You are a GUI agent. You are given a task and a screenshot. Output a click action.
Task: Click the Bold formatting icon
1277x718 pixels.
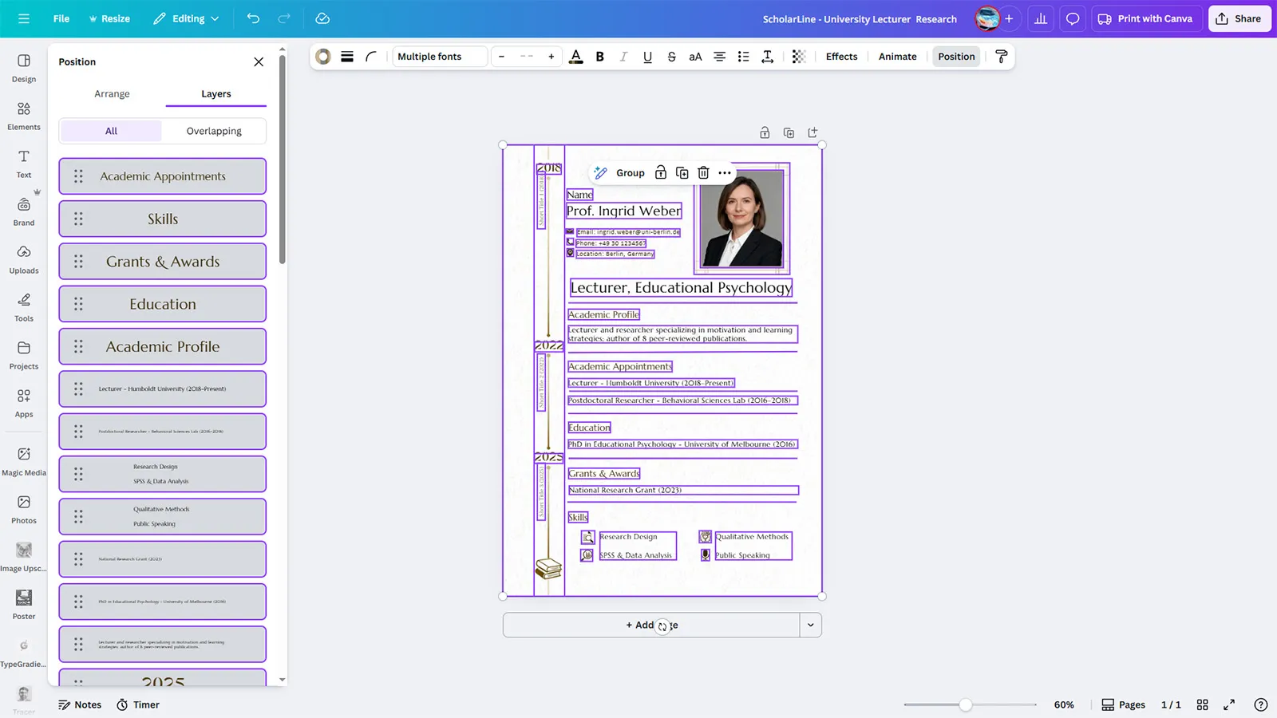coord(599,57)
